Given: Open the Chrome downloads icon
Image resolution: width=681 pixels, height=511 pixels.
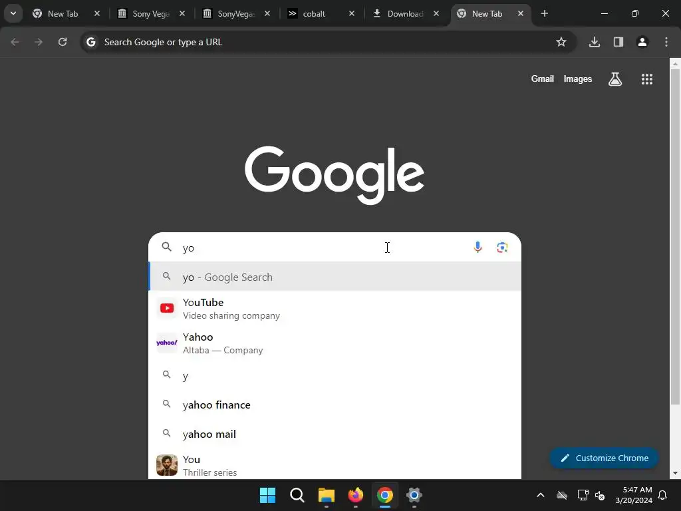Looking at the screenshot, I should [x=595, y=42].
